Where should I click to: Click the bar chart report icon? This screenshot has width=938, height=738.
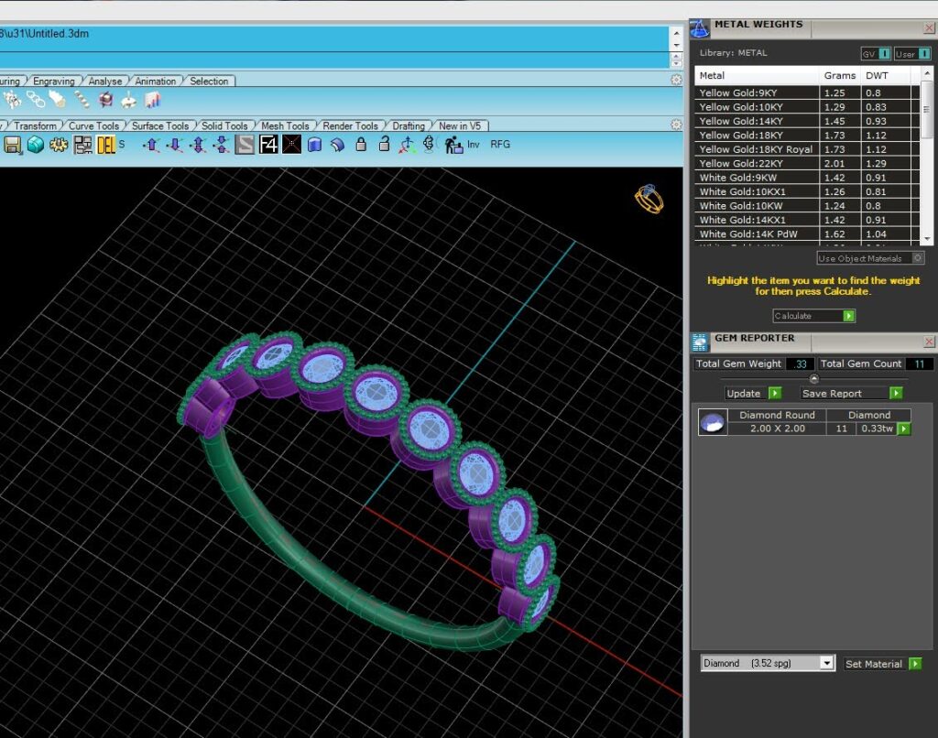(153, 100)
